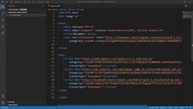This screenshot has width=193, height=109.
Task: Click the bootstrap.min.js URL on line 20
Action: (x=132, y=80)
